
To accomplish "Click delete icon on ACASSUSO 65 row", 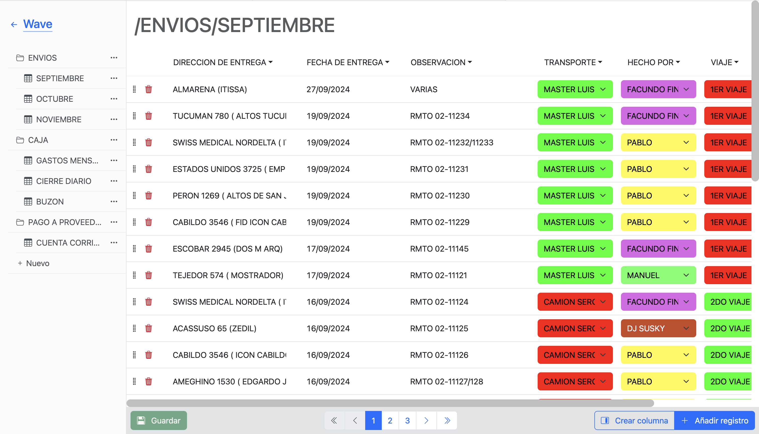I will coord(148,328).
